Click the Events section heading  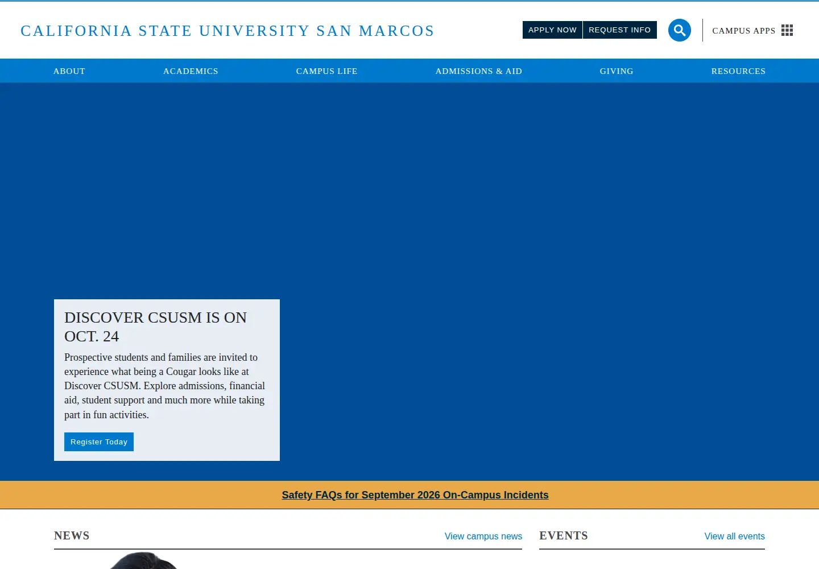coord(564,535)
